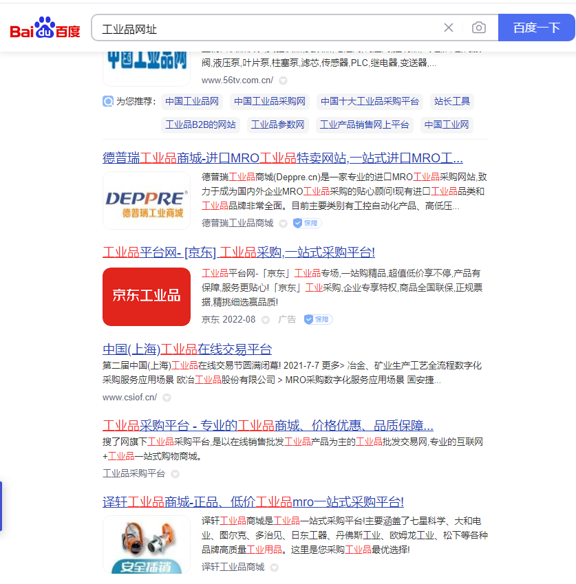Image resolution: width=576 pixels, height=584 pixels.
Task: Select recommended search 中国工业品采购网
Action: coord(270,101)
